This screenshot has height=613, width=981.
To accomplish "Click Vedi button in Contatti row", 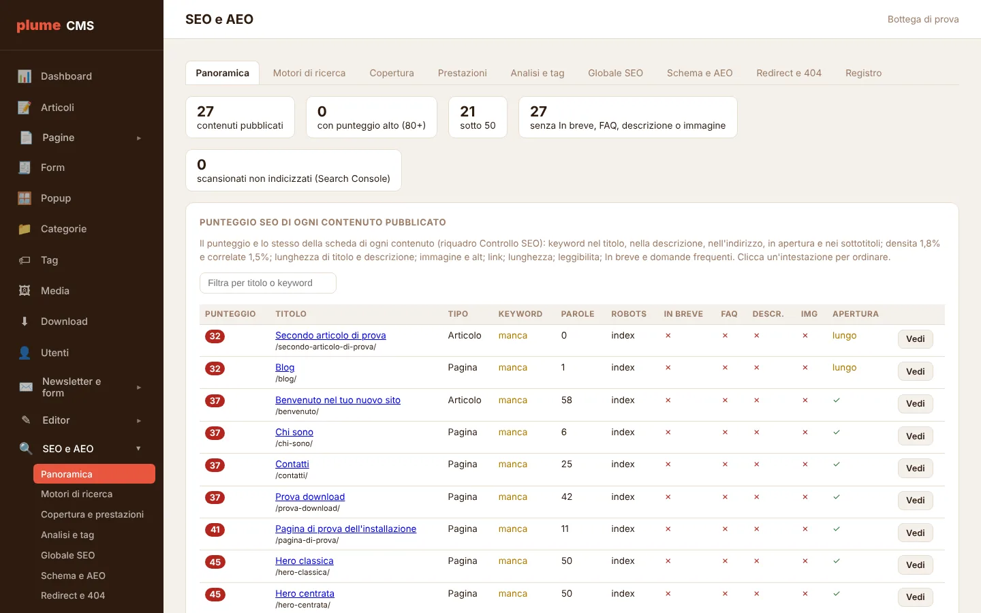I will pos(916,468).
